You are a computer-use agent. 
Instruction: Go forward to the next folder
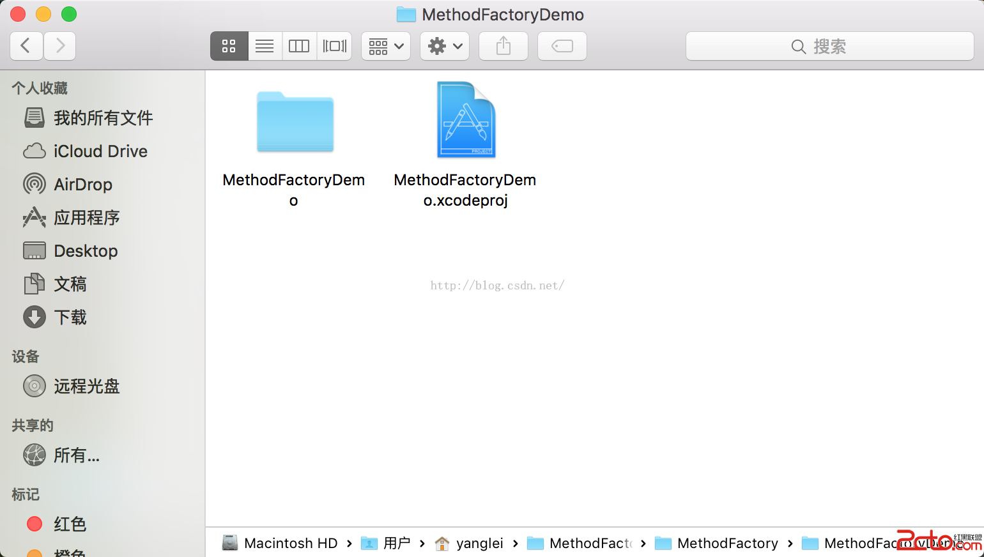click(x=60, y=46)
